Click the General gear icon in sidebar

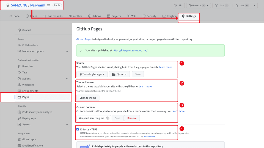(x=19, y=30)
